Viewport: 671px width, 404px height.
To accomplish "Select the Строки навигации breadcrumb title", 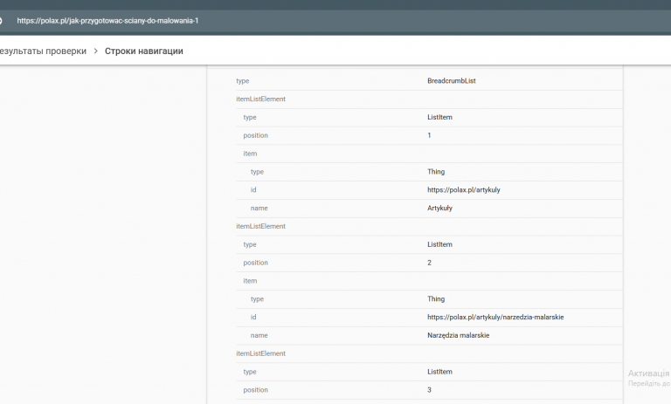I will coord(144,51).
